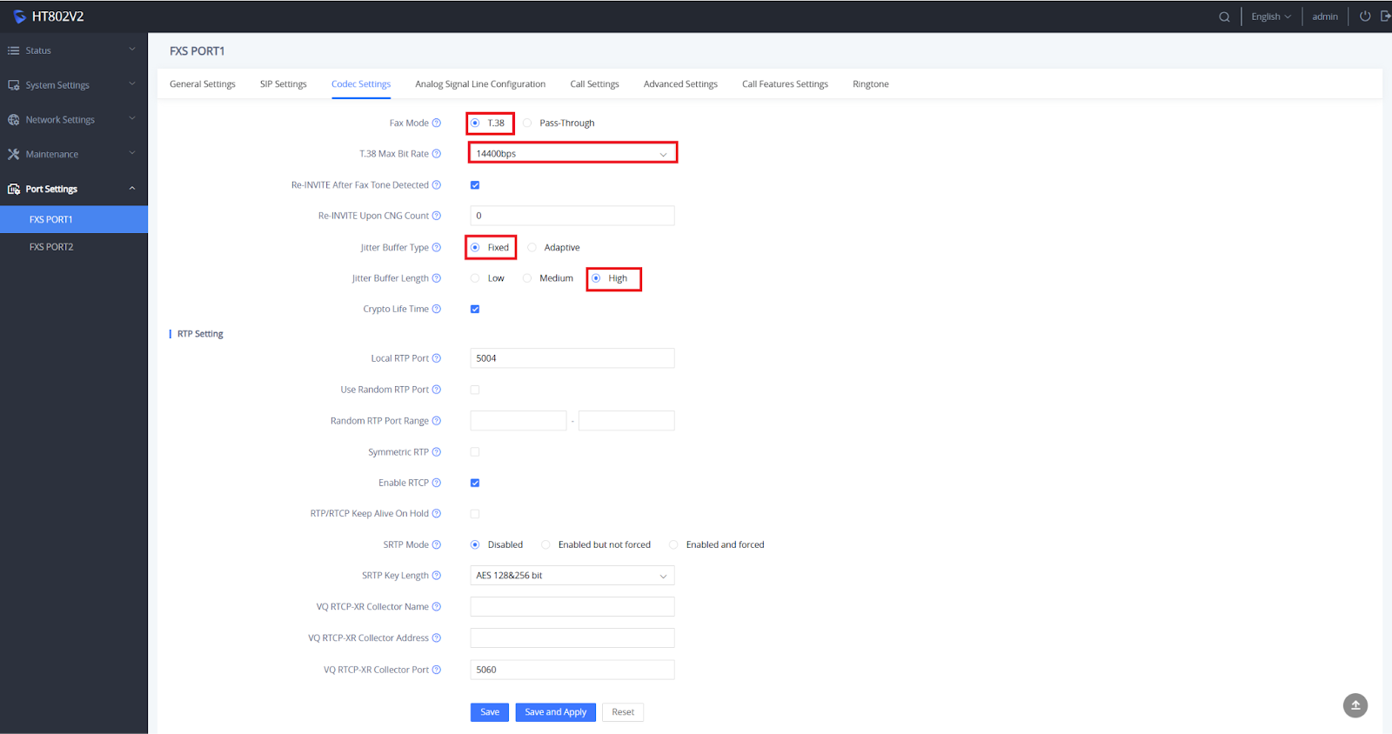Open help tooltip for SRTP Mode
Viewport: 1392px width, 734px height.
(437, 544)
